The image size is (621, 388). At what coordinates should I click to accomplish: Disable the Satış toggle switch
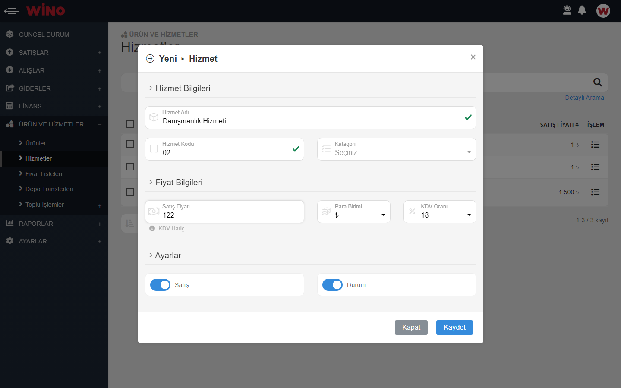coord(160,285)
